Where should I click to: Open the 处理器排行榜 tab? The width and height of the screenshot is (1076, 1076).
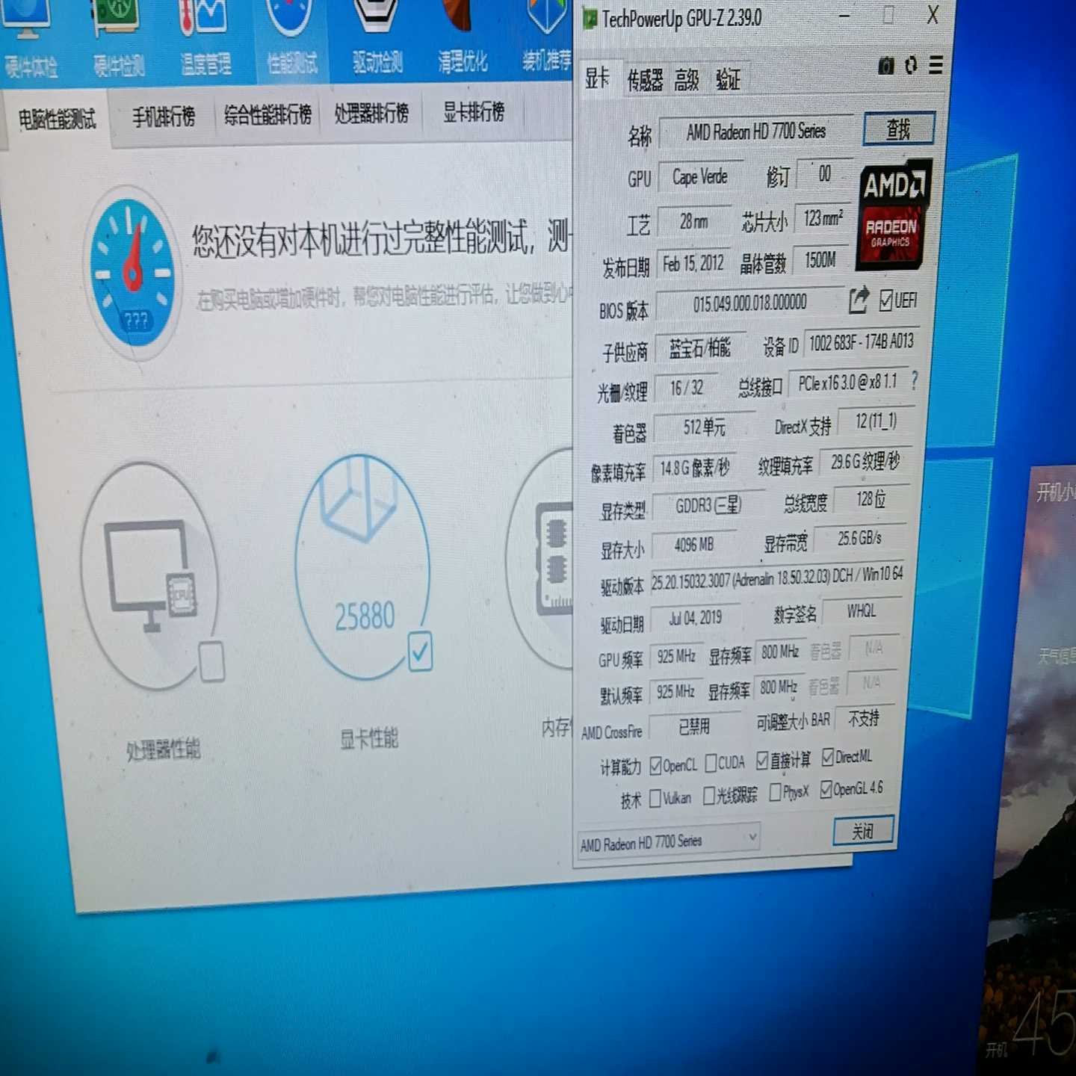point(371,114)
